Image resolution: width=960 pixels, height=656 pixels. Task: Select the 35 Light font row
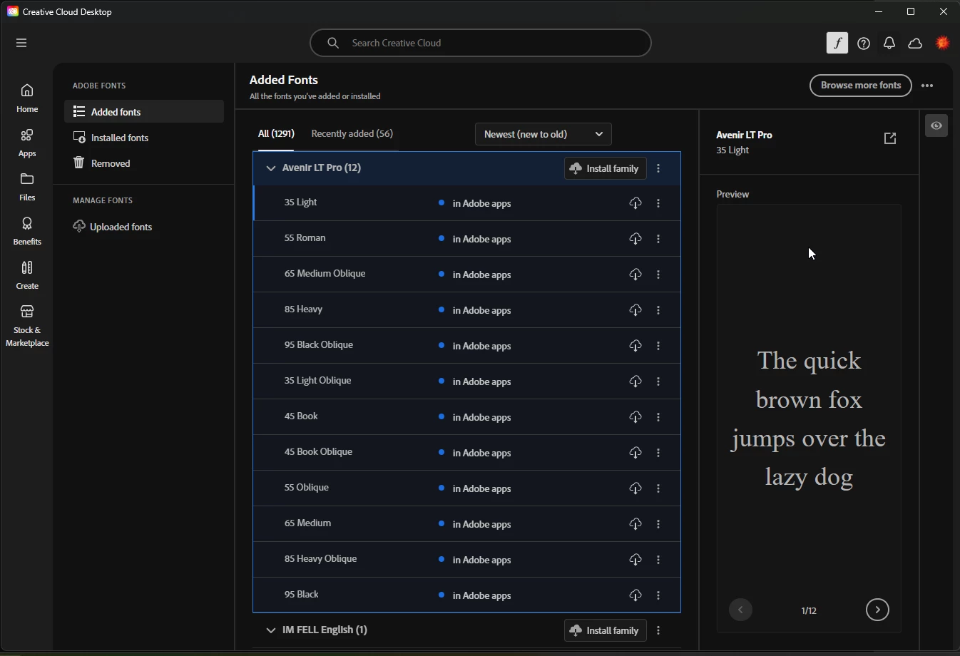pyautogui.click(x=467, y=203)
